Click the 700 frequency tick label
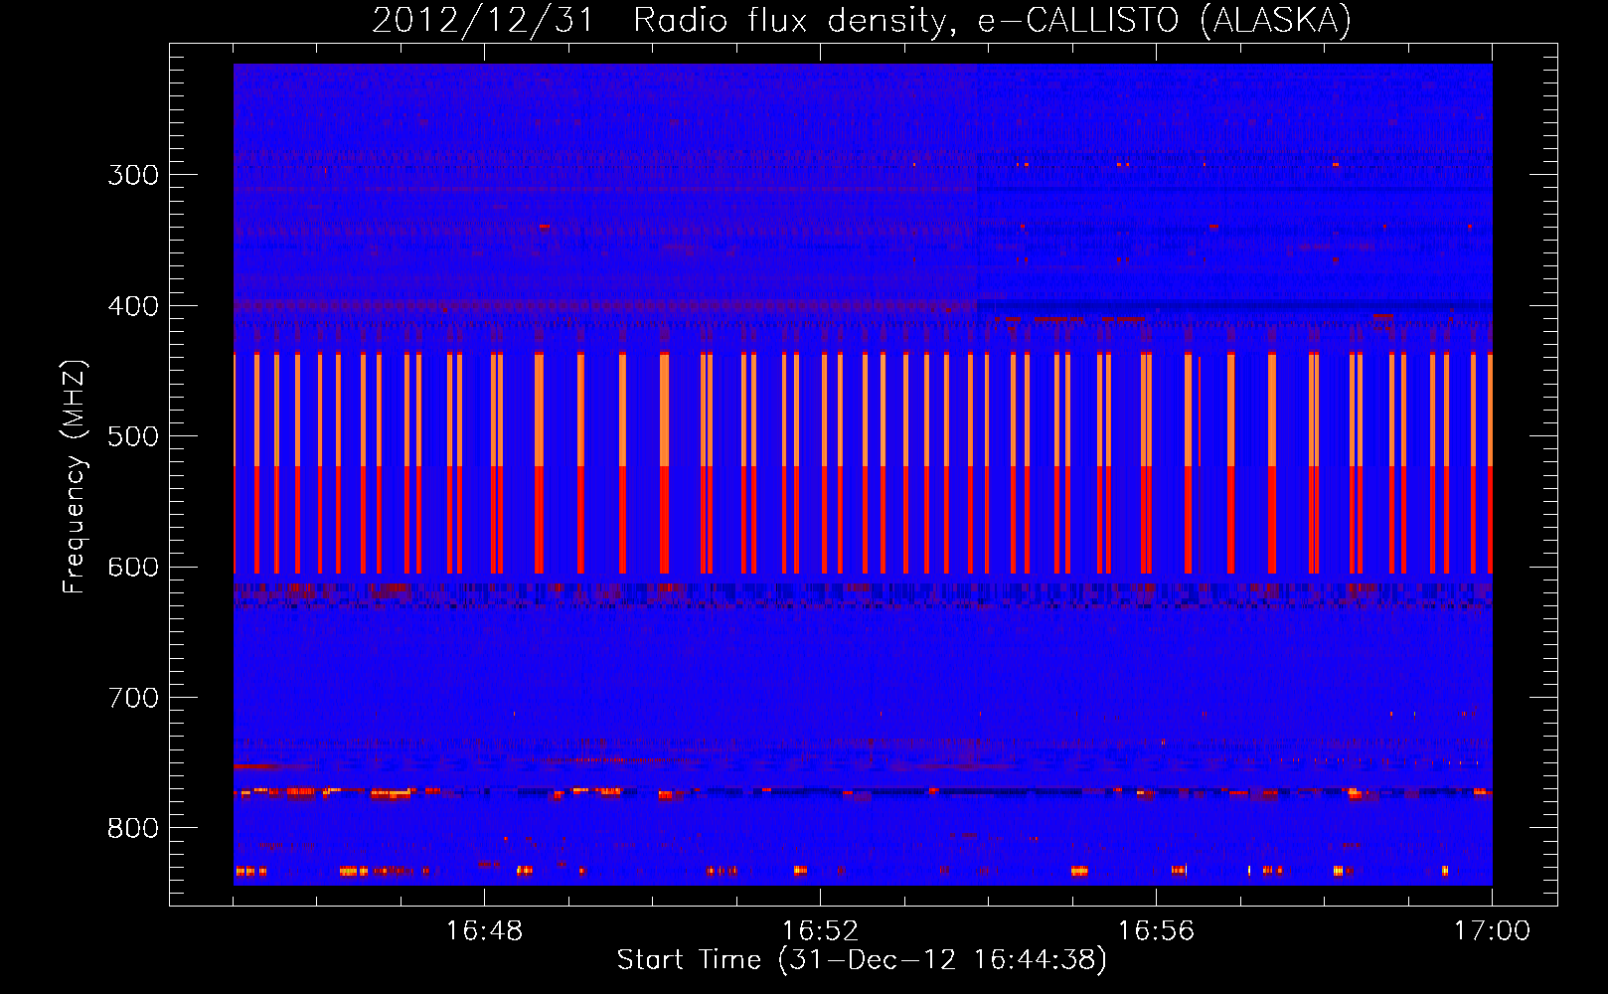Screen dimensions: 1608x994 point(133,698)
